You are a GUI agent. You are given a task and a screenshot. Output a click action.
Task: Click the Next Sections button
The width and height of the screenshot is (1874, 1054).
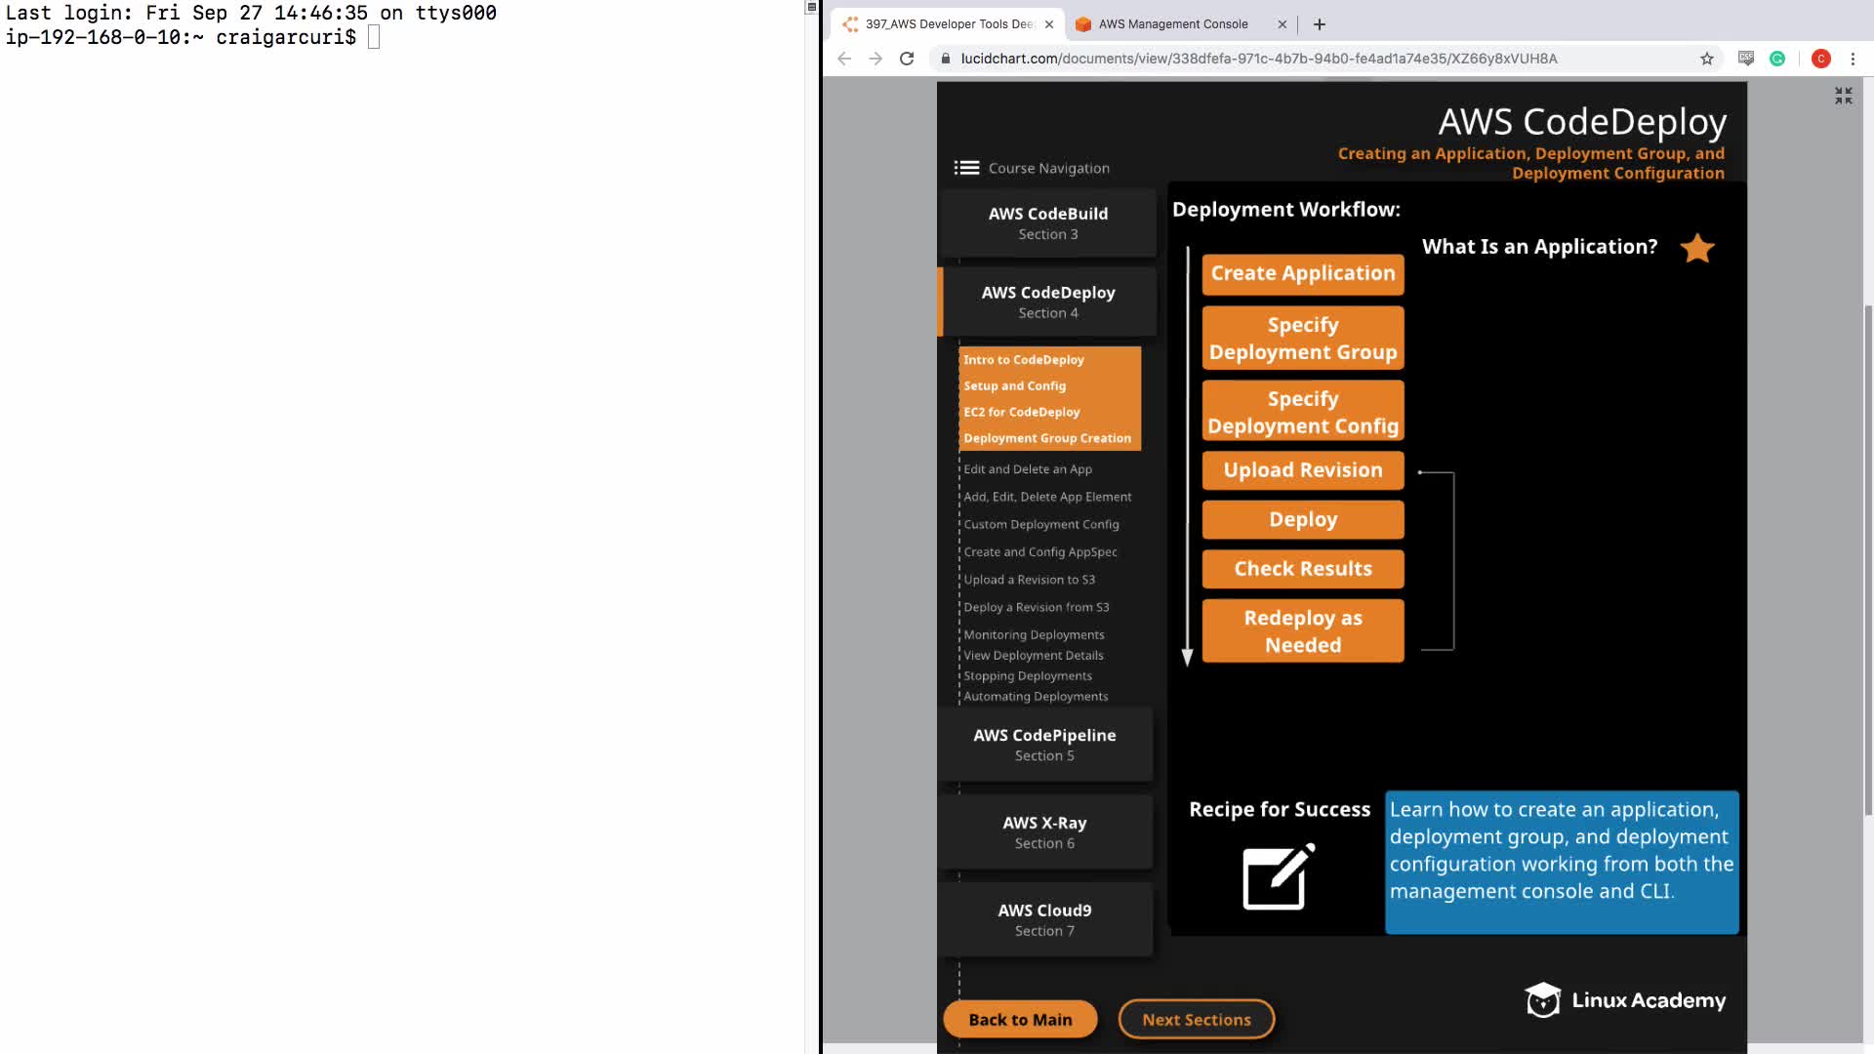1196,1019
